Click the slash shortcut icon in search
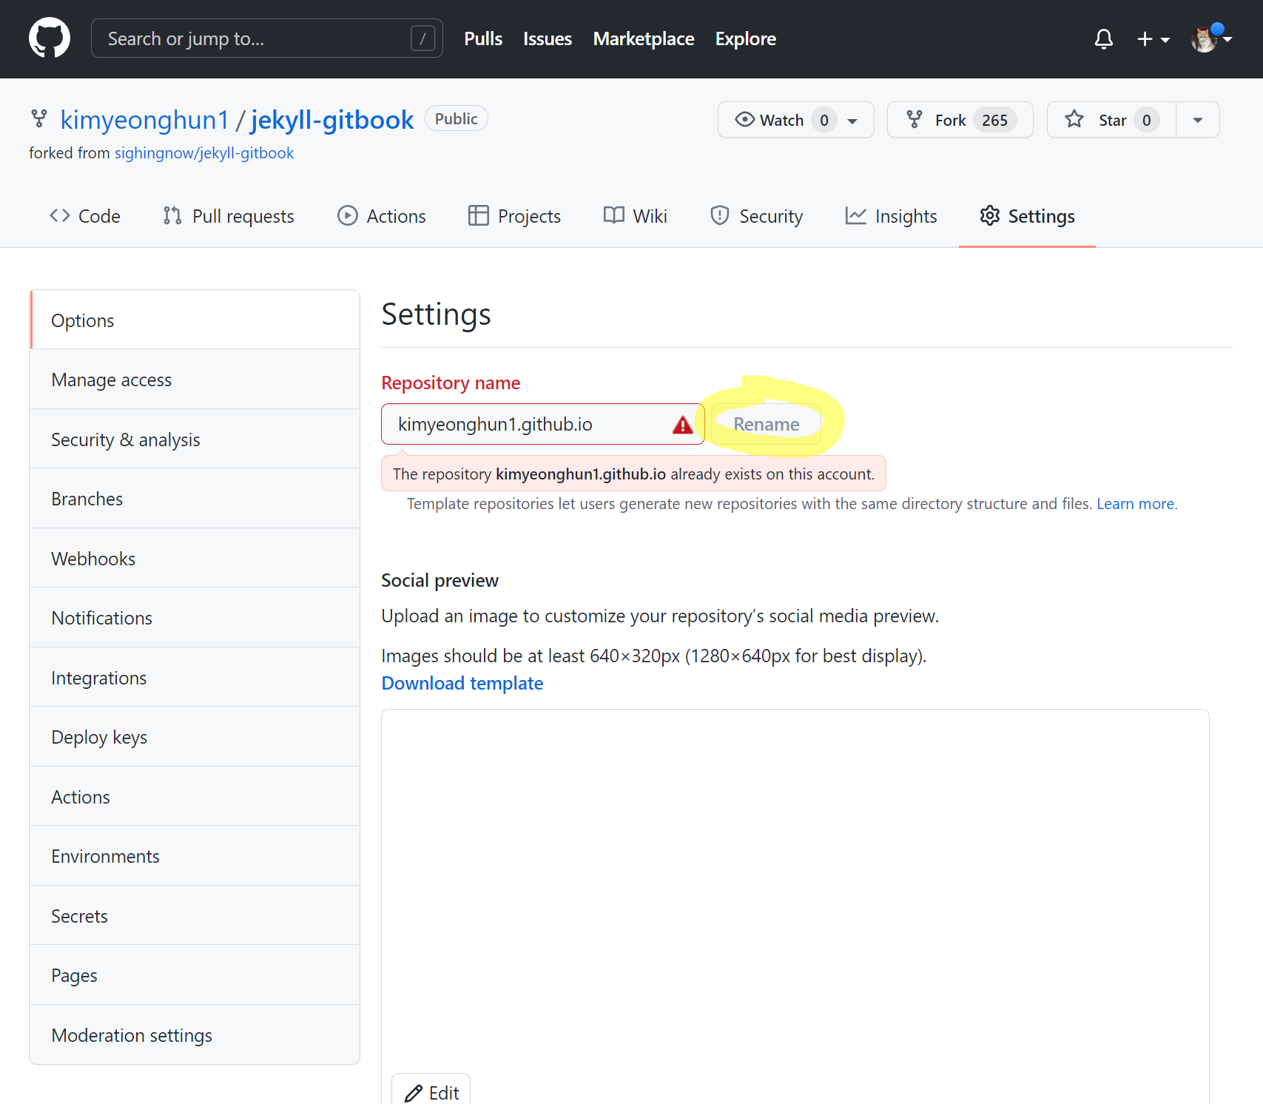Viewport: 1263px width, 1104px height. point(422,38)
